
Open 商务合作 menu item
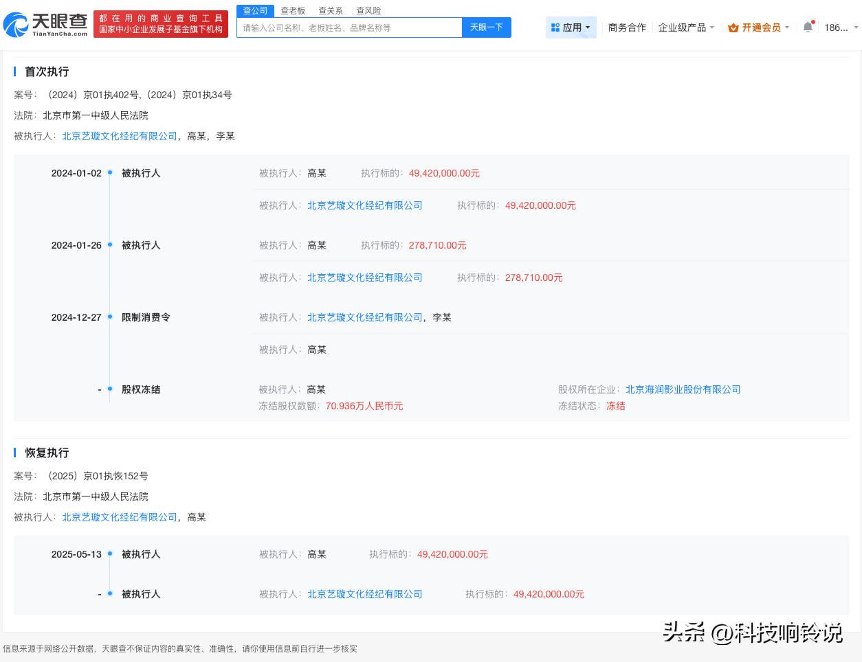[x=627, y=27]
